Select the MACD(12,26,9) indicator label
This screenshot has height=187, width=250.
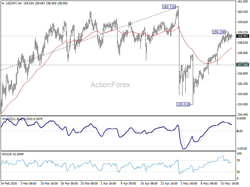(x=12, y=119)
